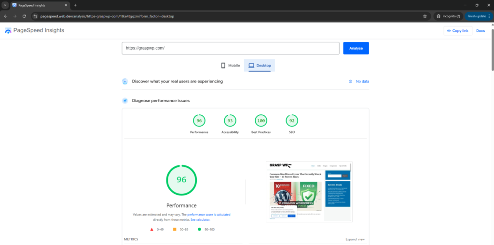This screenshot has width=494, height=245.
Task: Click the 'Discover what your real users are experiencing' text
Action: [x=178, y=81]
